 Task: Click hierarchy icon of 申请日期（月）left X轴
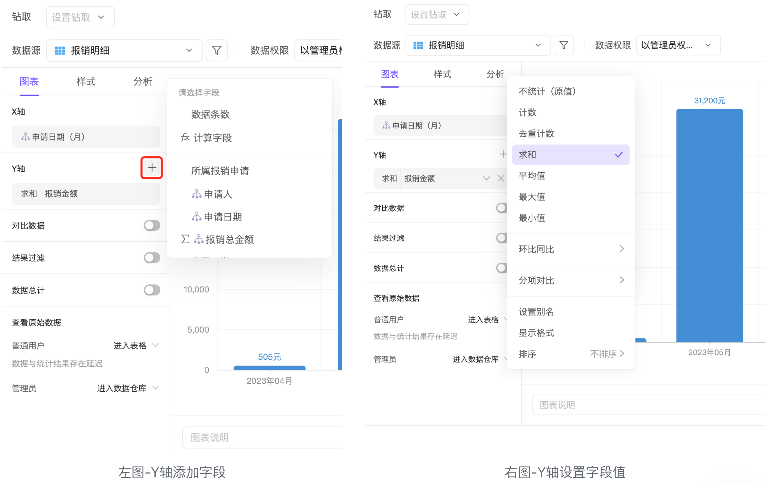pos(25,137)
